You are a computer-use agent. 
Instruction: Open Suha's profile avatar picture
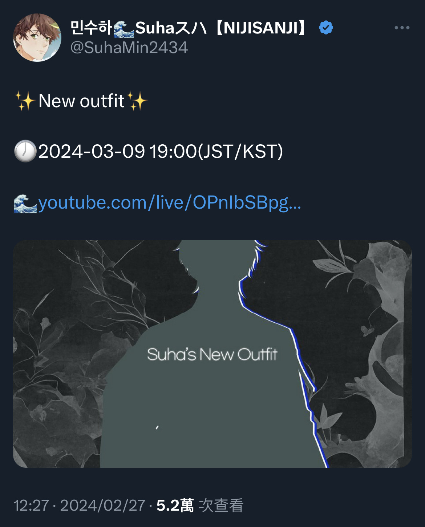point(37,37)
